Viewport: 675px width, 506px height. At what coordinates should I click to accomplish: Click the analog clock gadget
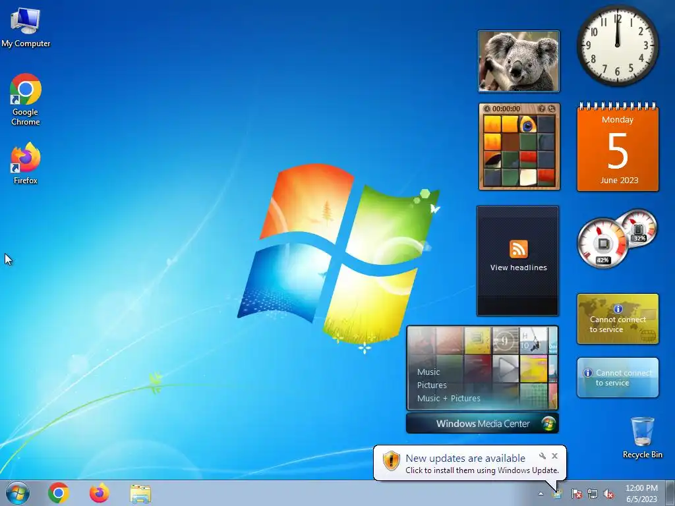(x=617, y=45)
